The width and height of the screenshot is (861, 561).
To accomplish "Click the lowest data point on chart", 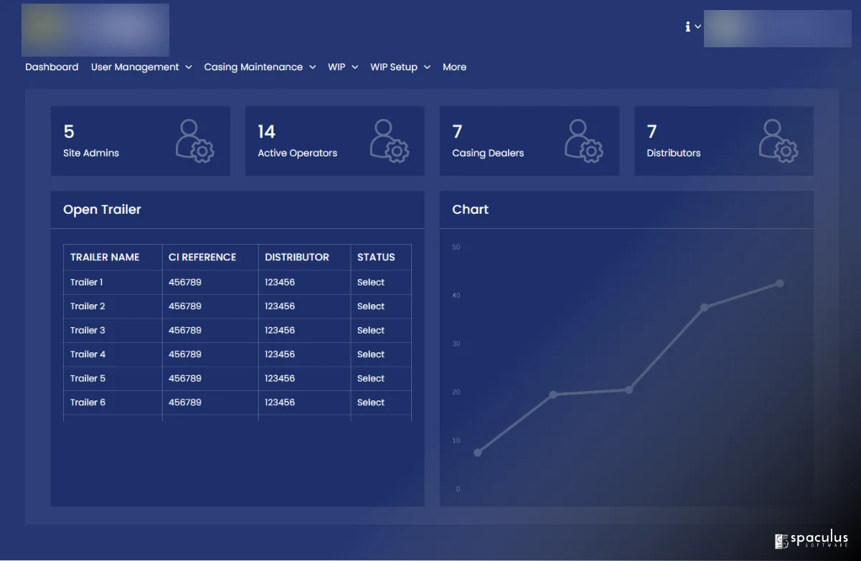I will click(478, 453).
